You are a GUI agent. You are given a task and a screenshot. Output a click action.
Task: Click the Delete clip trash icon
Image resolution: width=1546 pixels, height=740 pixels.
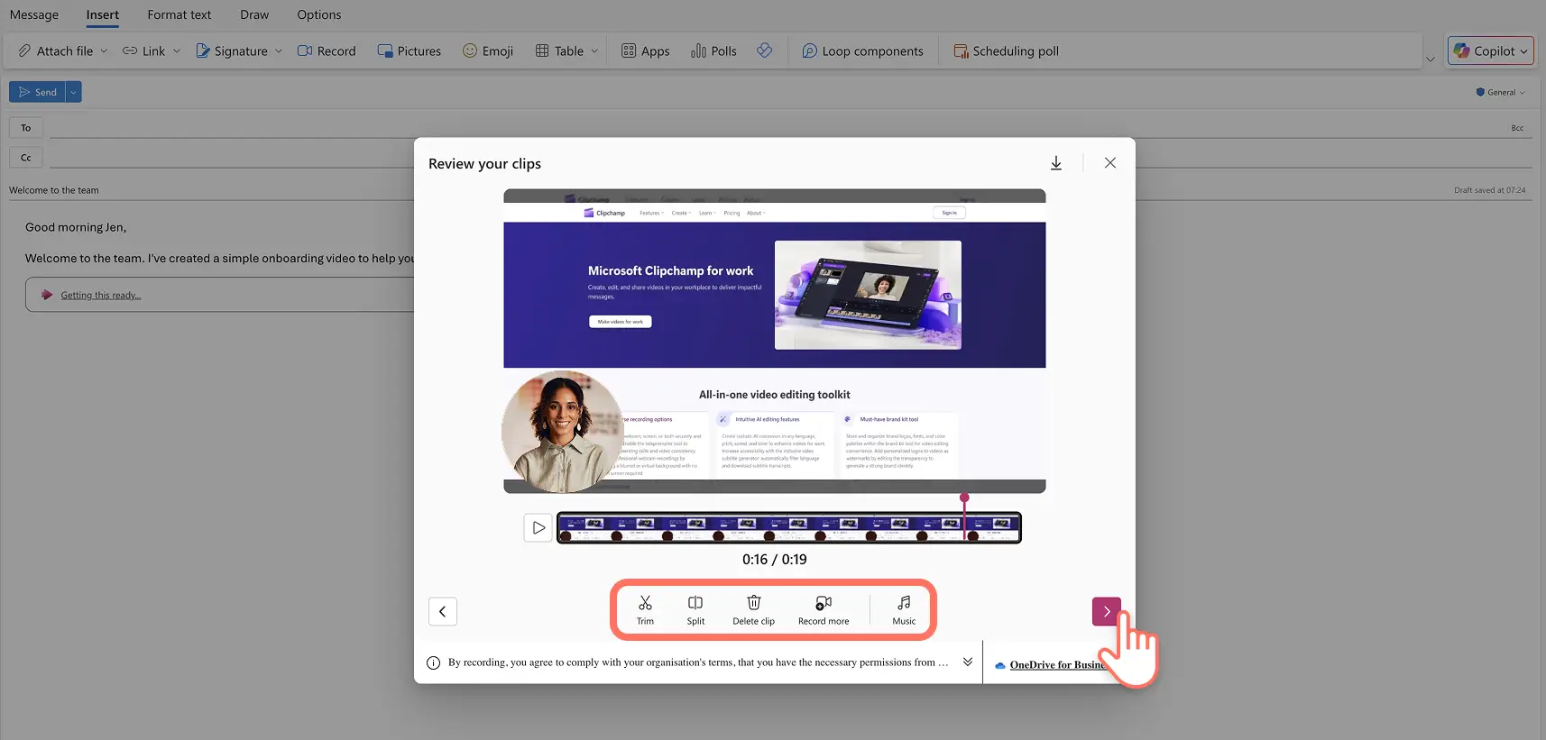coord(754,602)
